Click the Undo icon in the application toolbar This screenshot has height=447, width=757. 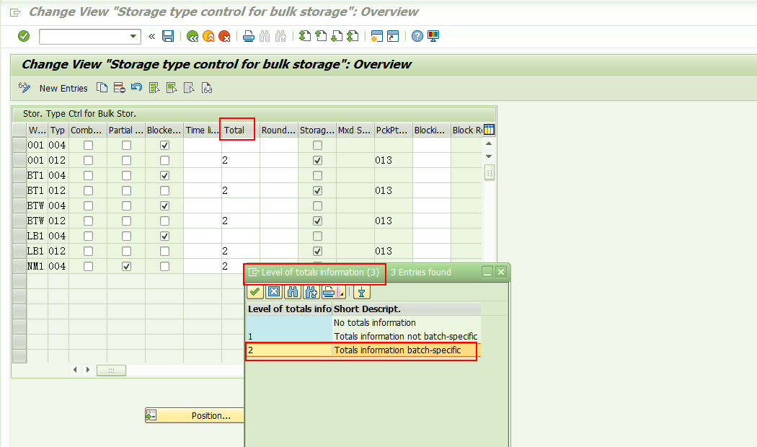click(x=138, y=87)
